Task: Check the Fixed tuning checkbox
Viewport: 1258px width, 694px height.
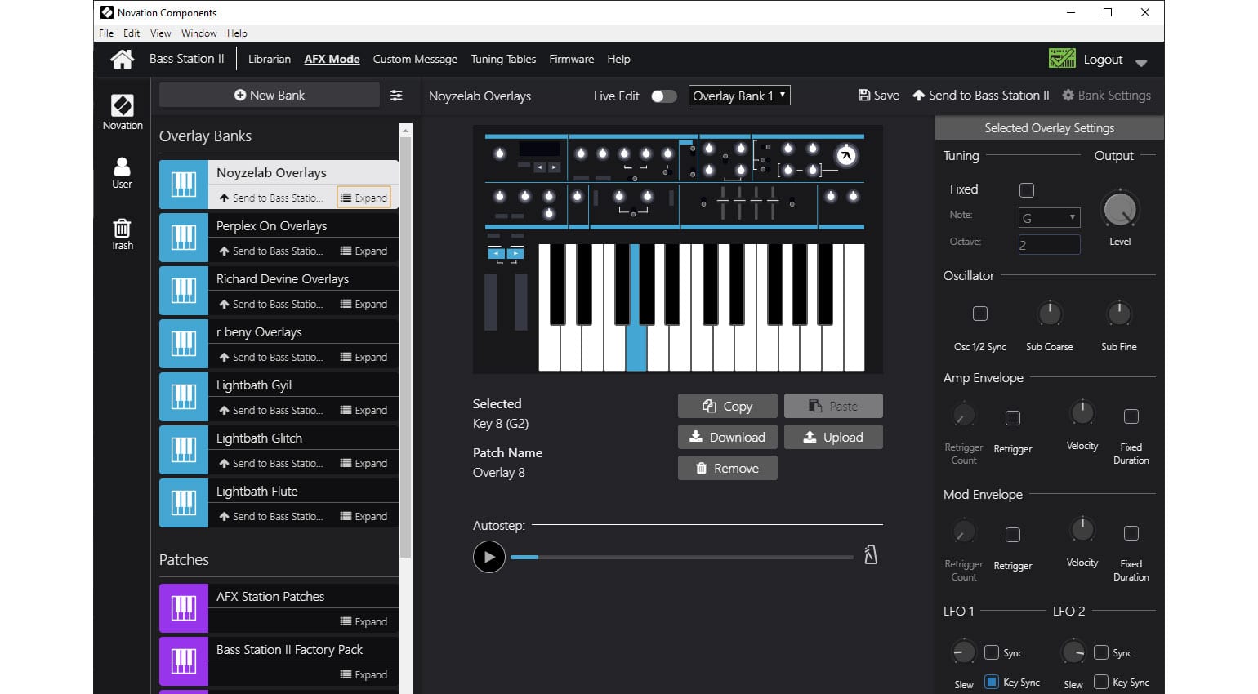Action: (x=1026, y=189)
